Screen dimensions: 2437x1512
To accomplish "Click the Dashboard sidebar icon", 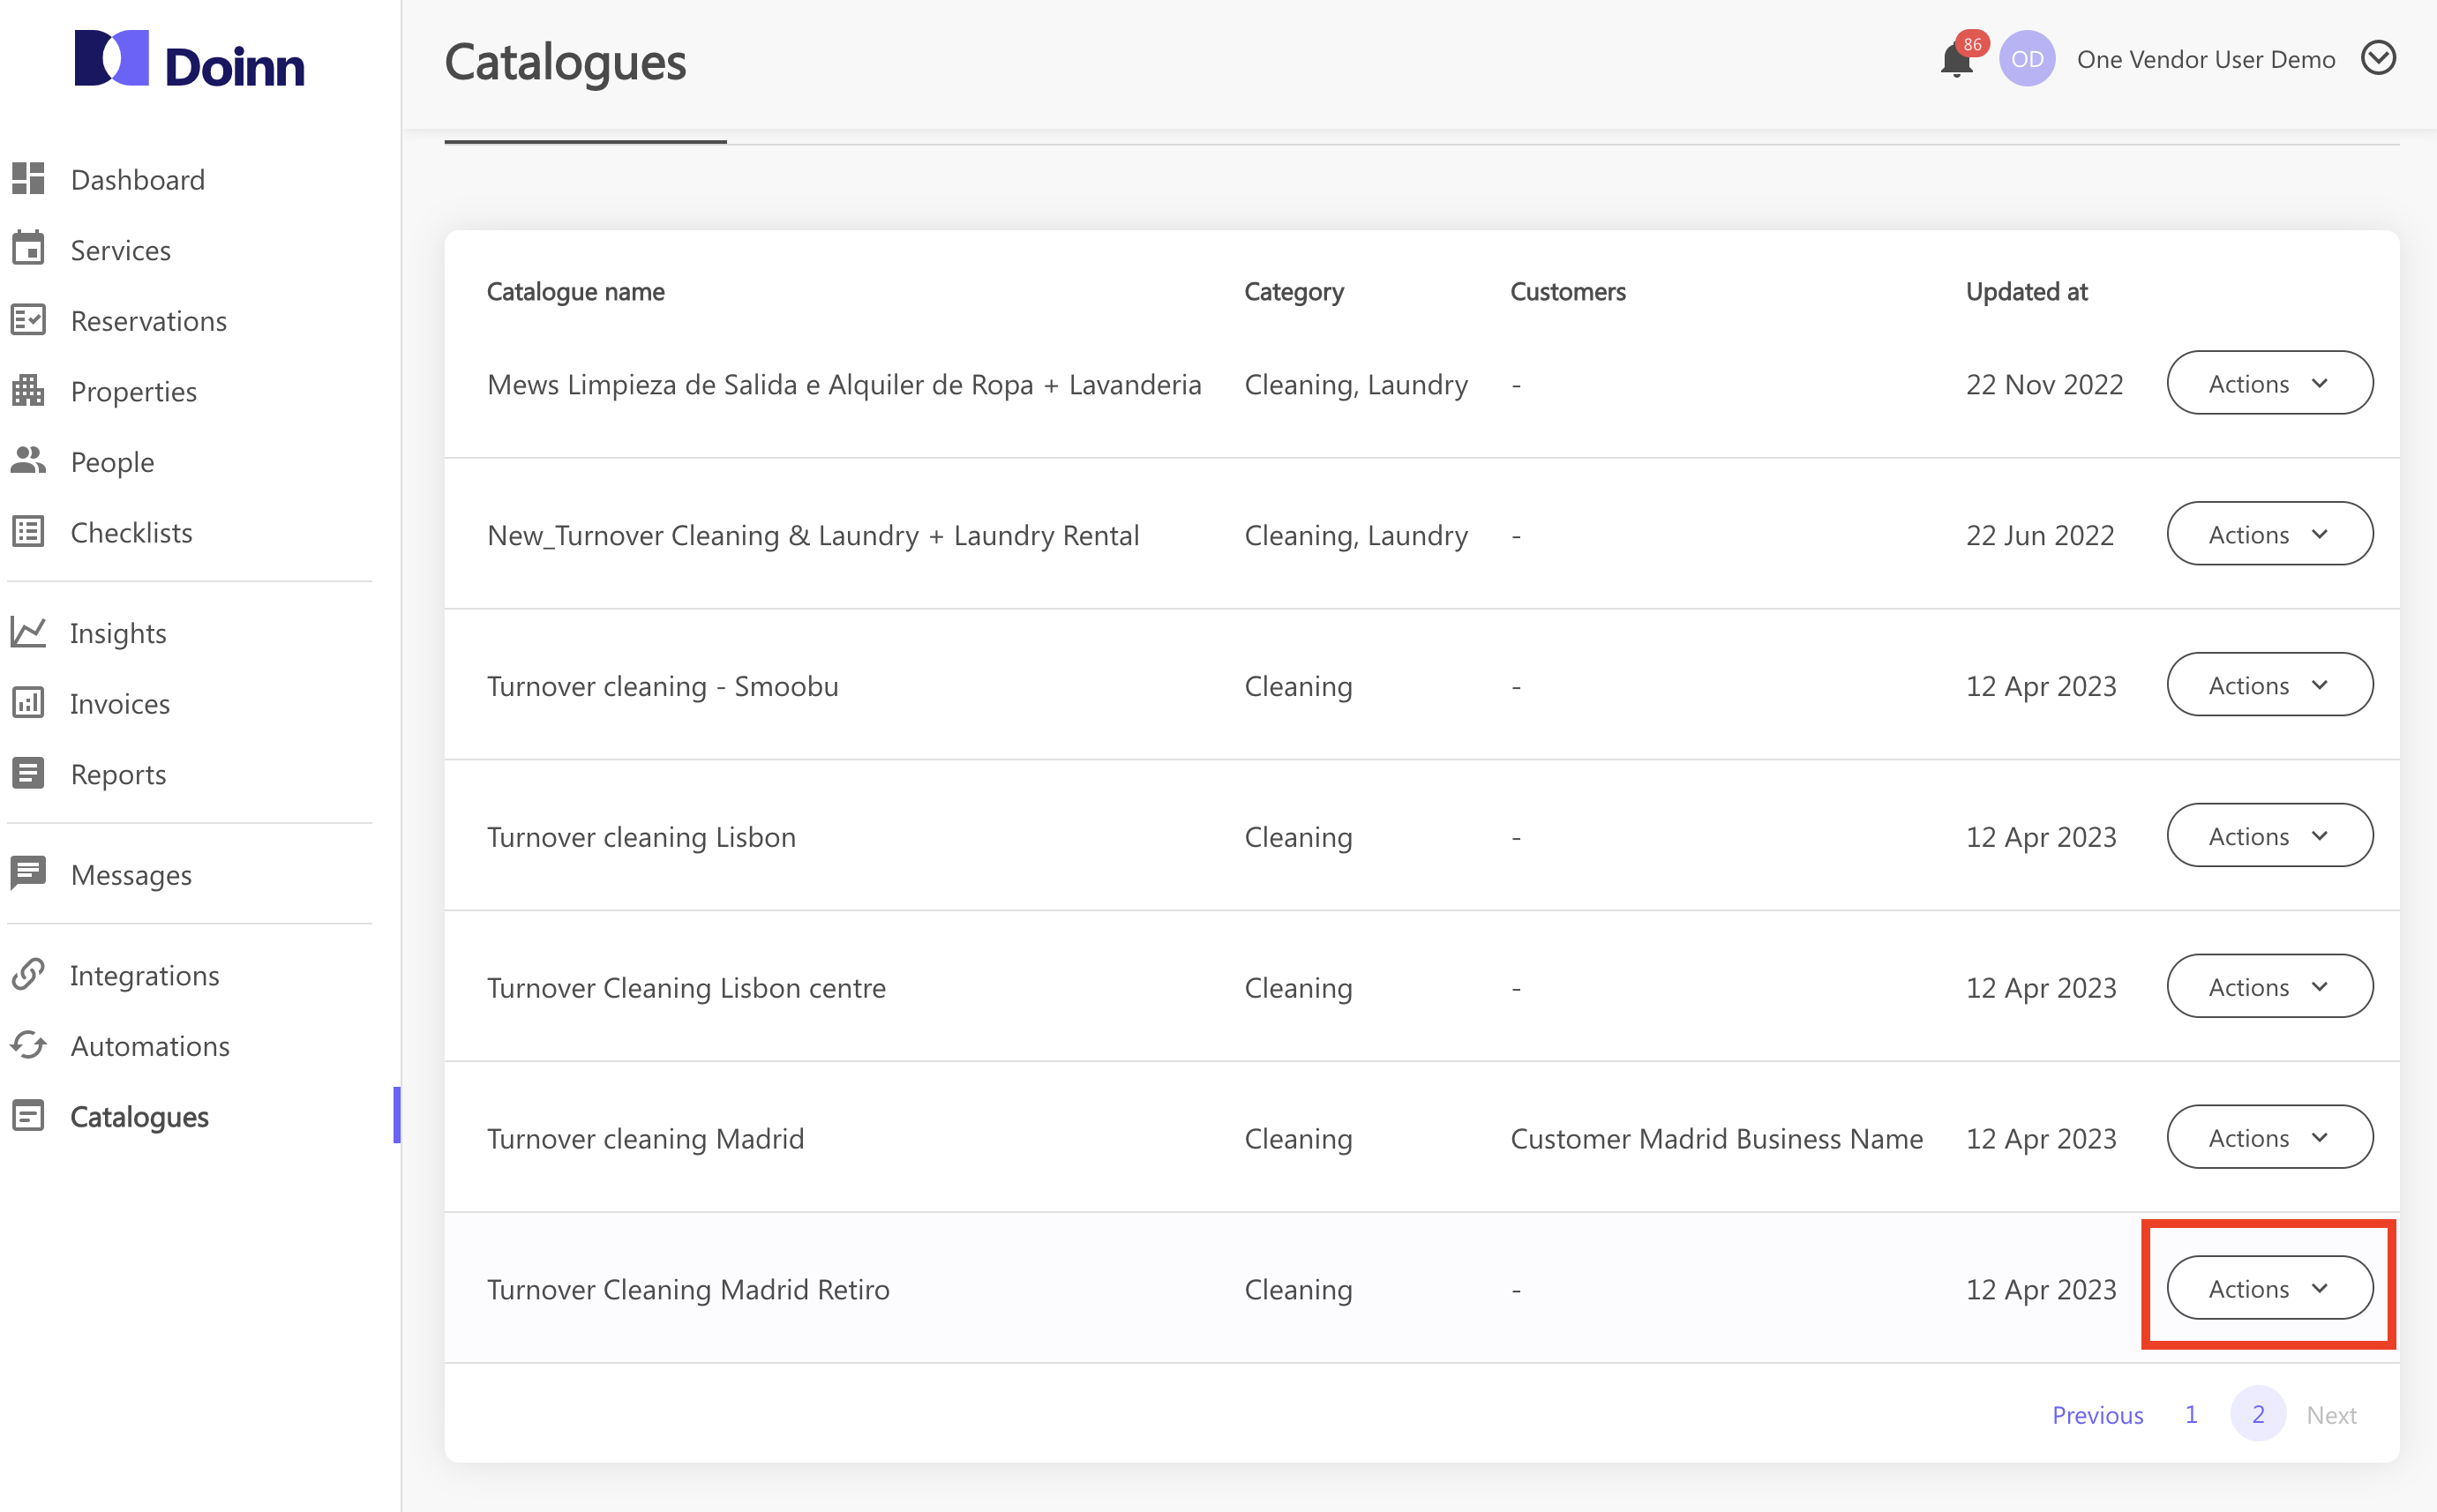I will (x=28, y=179).
